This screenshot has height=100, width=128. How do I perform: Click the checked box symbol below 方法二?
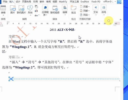(3, 52)
